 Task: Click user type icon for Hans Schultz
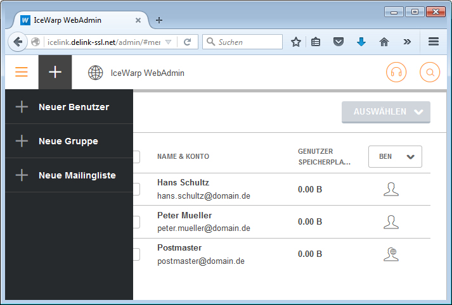391,189
